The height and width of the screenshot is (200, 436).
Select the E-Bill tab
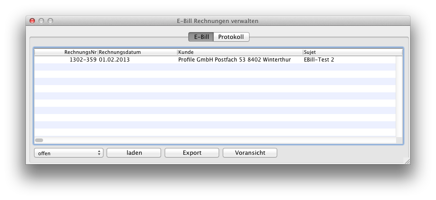201,37
